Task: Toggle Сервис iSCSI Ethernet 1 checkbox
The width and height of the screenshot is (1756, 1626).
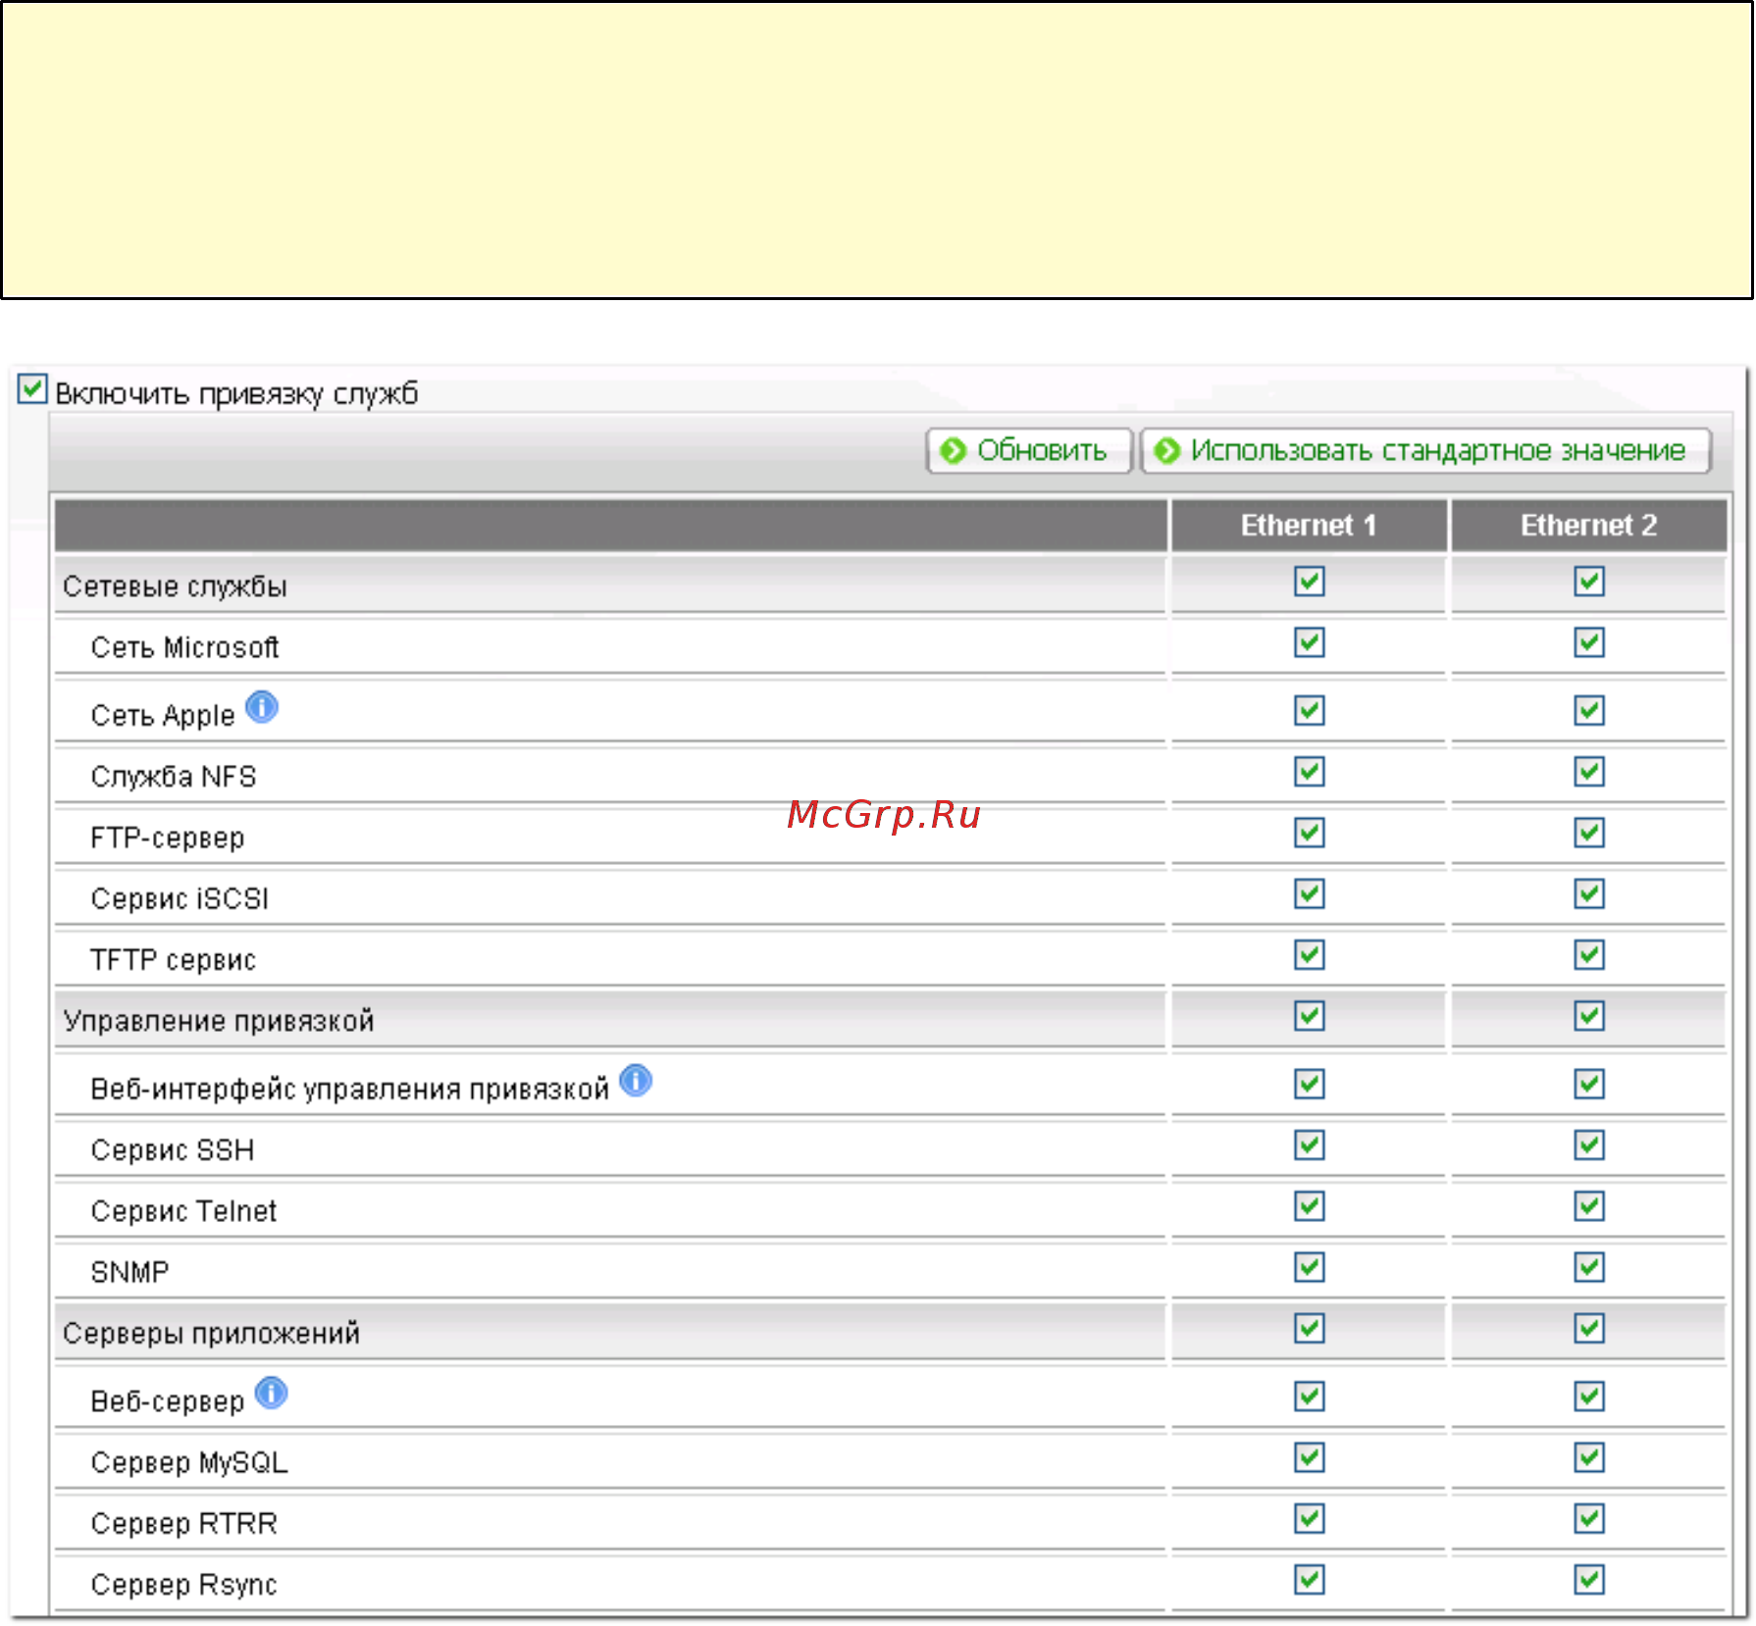Action: pyautogui.click(x=1310, y=893)
